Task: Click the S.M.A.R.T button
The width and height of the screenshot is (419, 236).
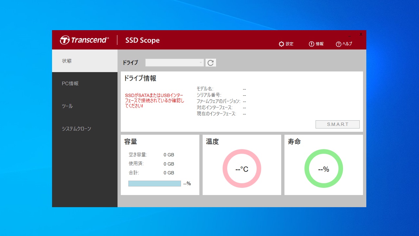Action: 337,124
